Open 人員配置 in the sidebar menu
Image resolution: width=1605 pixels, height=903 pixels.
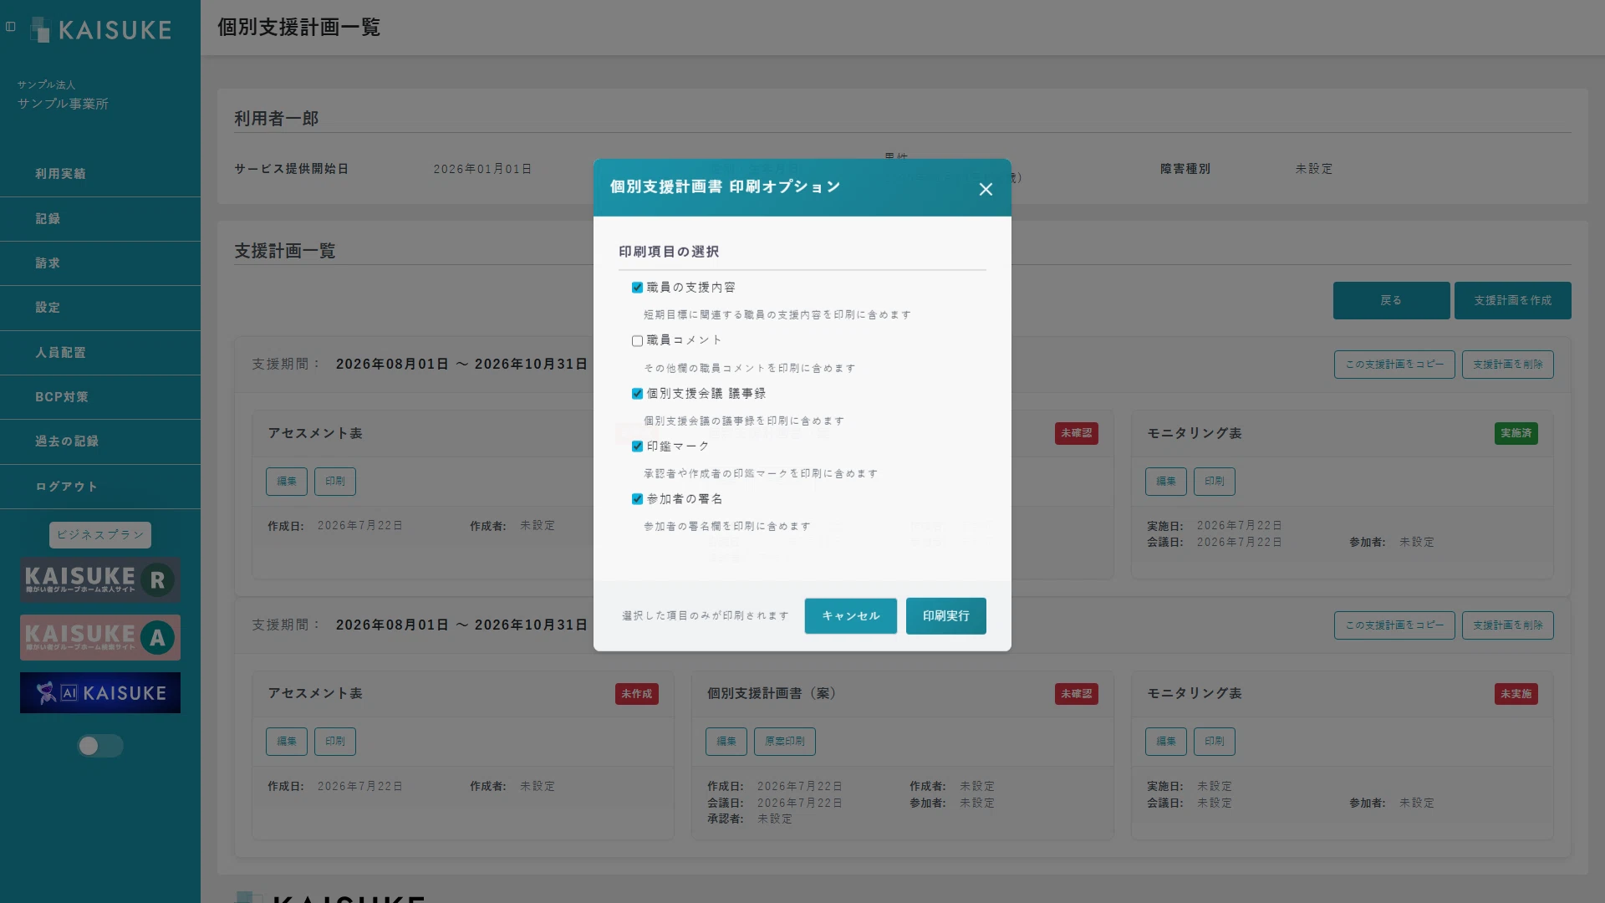[x=100, y=353]
